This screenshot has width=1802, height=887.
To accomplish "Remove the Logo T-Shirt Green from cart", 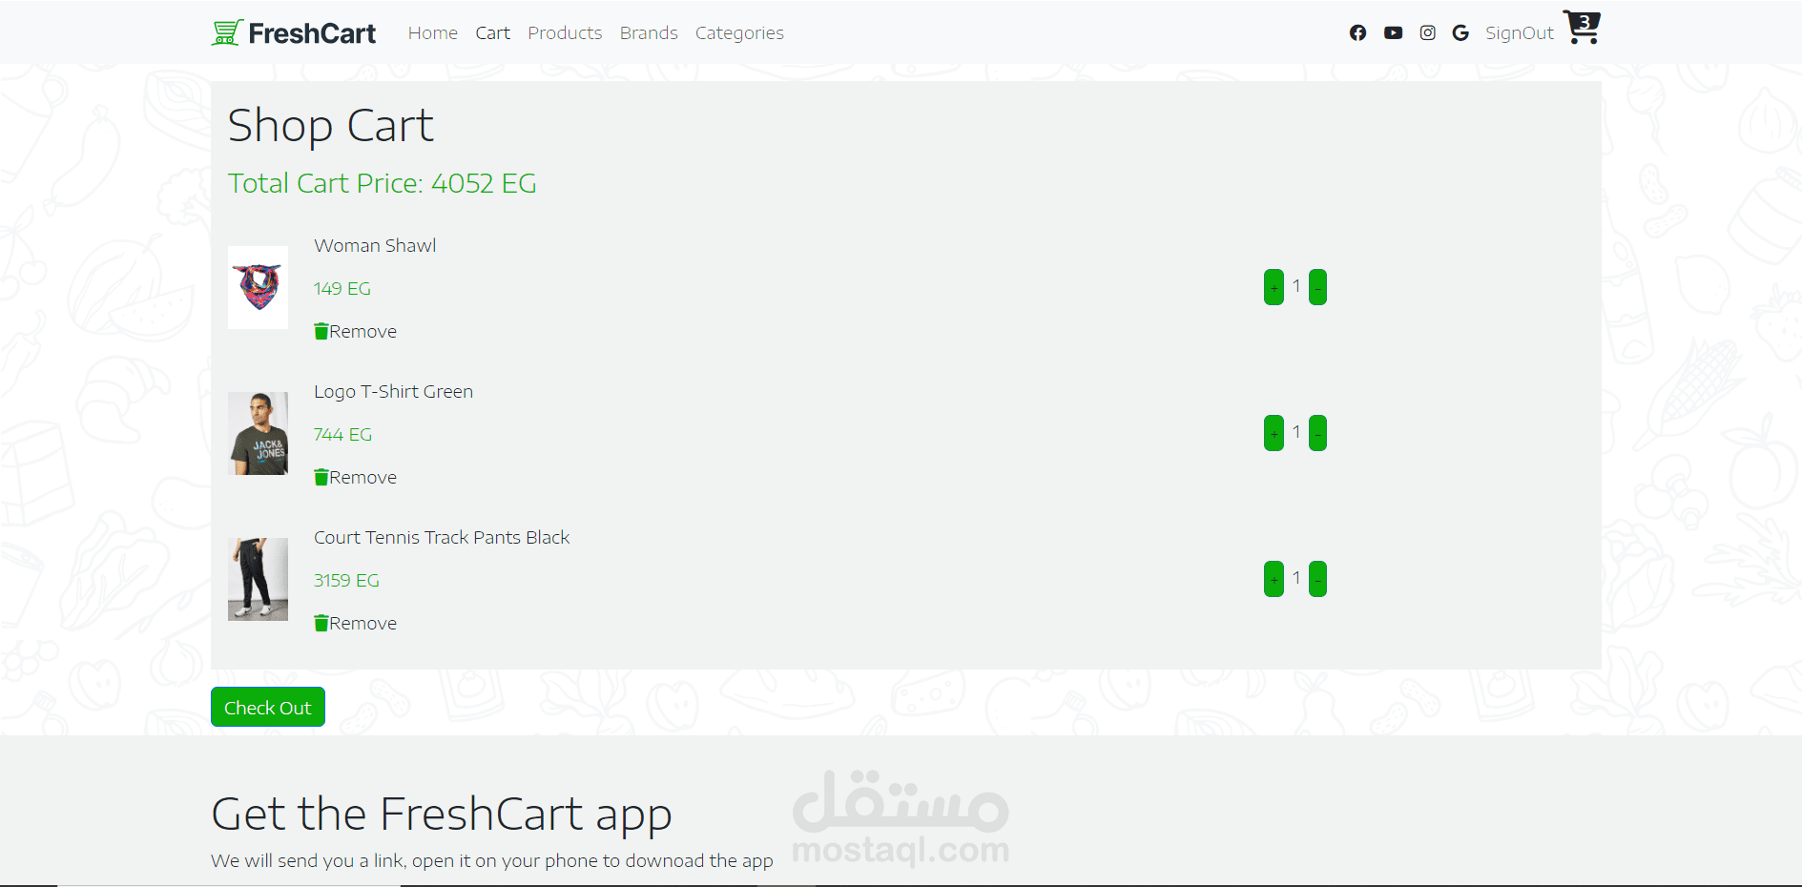I will click(355, 477).
